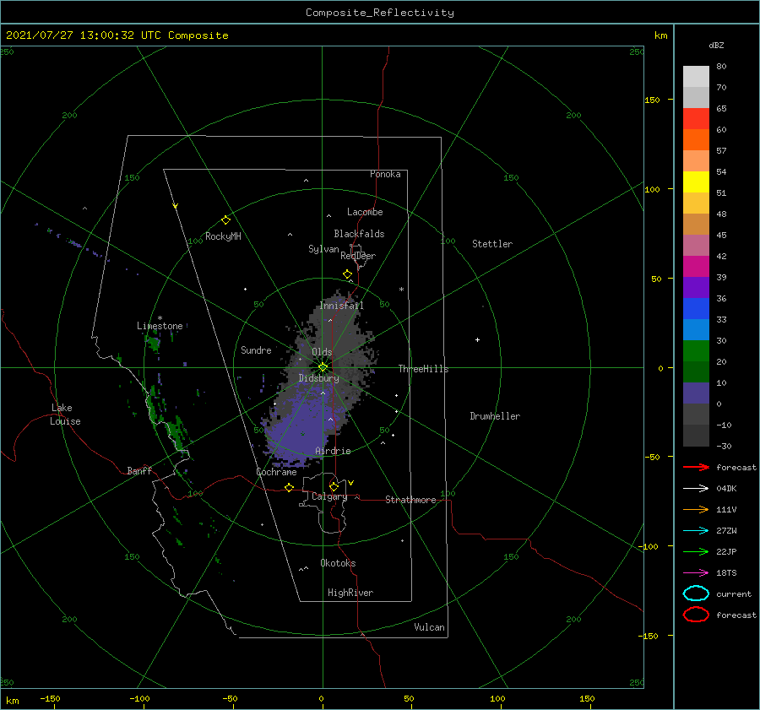
Task: Click the 18TS legend label
Action: pos(726,573)
